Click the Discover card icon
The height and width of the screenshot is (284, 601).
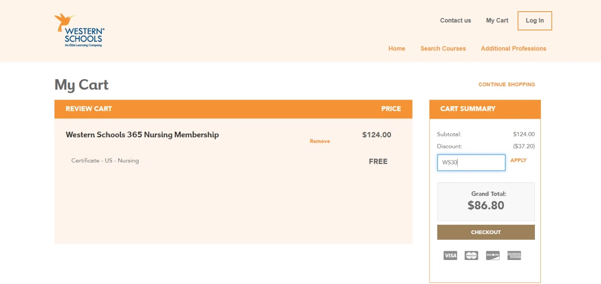(x=493, y=256)
